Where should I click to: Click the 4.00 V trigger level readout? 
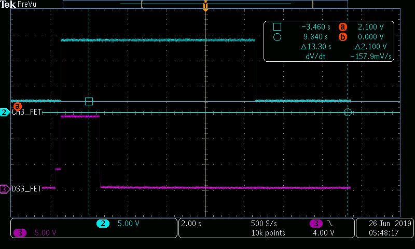pos(323,233)
